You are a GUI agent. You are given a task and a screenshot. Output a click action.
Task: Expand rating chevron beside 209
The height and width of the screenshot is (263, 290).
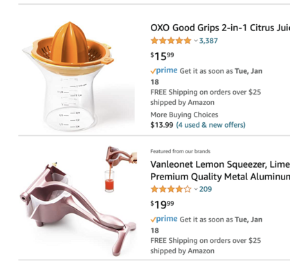pos(196,189)
